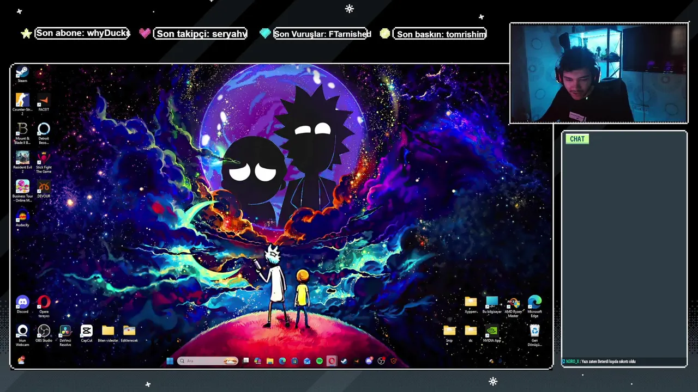Image resolution: width=698 pixels, height=392 pixels.
Task: Select the Mount & Blade II shortcut
Action: pos(22,133)
